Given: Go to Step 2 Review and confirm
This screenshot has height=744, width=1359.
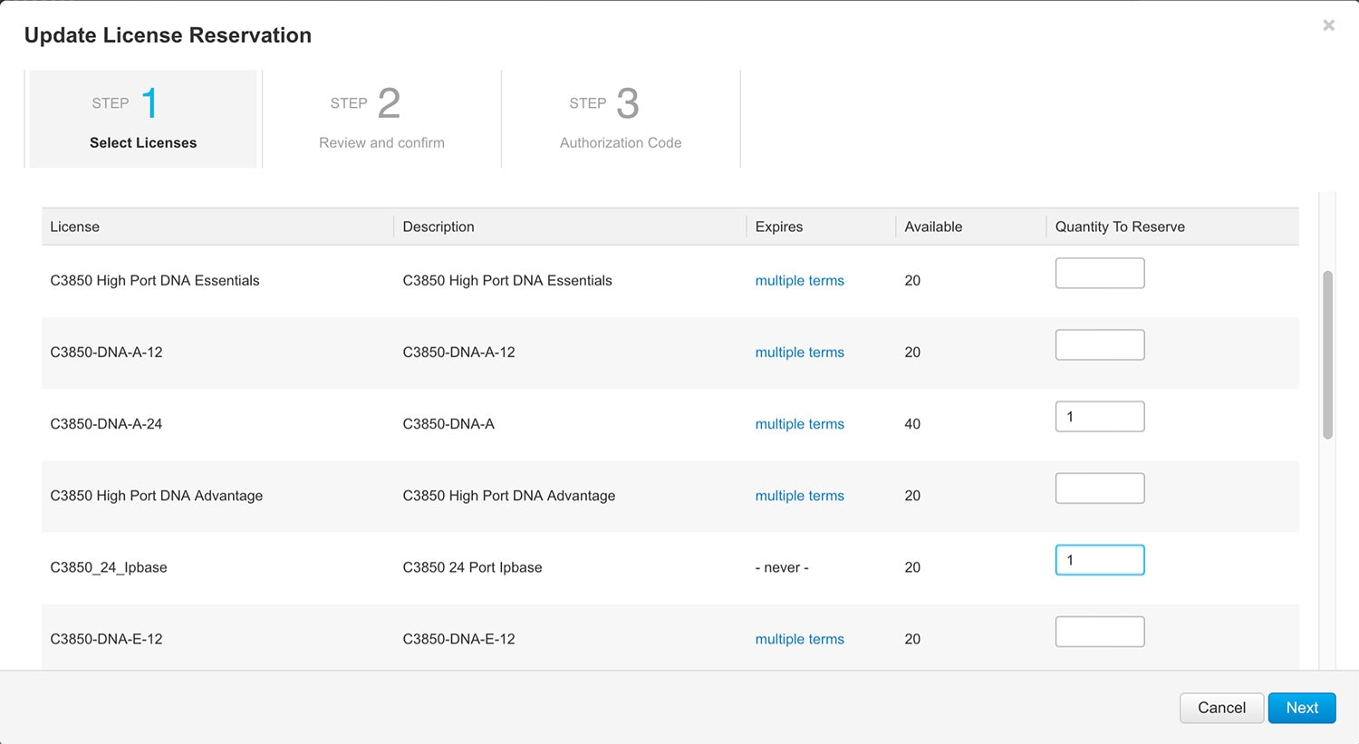Looking at the screenshot, I should click(x=381, y=119).
